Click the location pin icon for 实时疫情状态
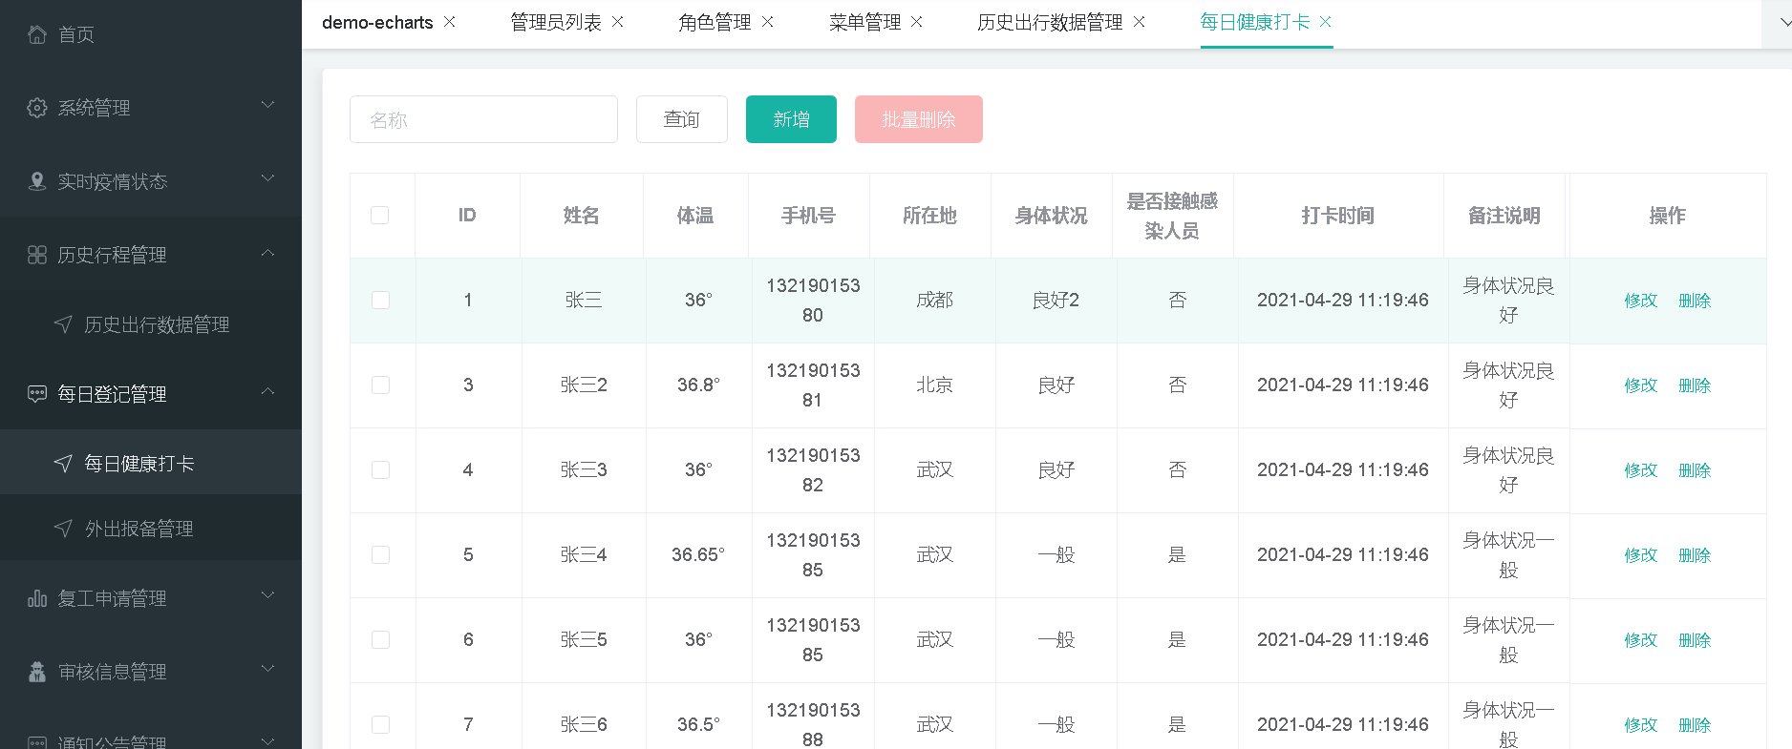Image resolution: width=1792 pixels, height=749 pixels. (37, 181)
